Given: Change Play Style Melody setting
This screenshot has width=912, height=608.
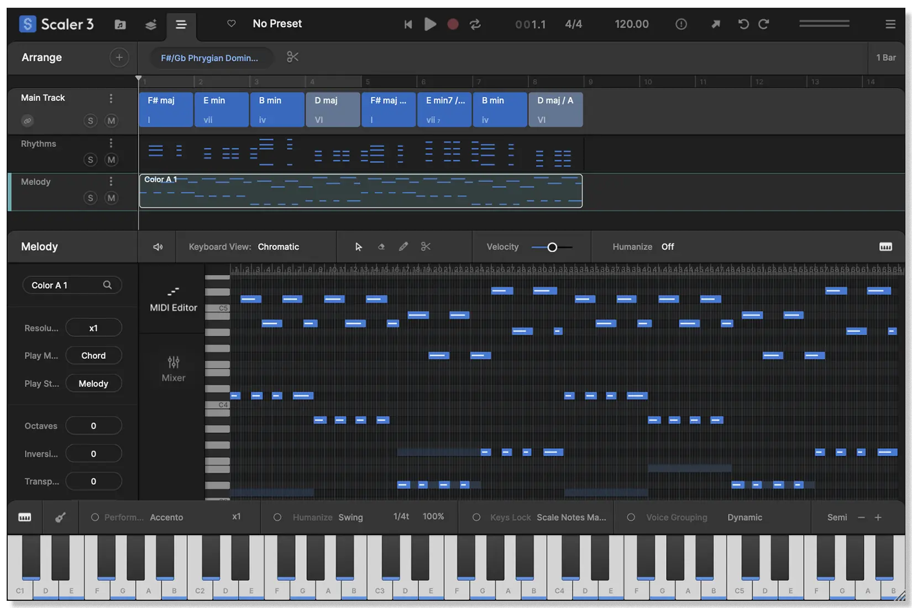Looking at the screenshot, I should [93, 383].
